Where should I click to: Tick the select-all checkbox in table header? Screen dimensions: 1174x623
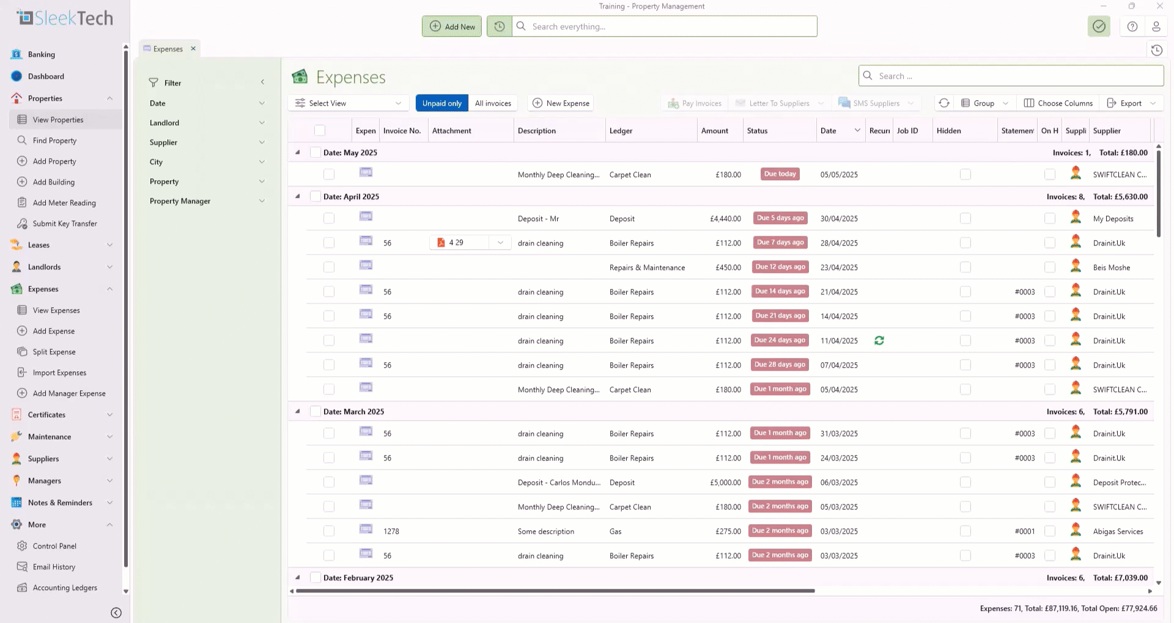(x=320, y=130)
